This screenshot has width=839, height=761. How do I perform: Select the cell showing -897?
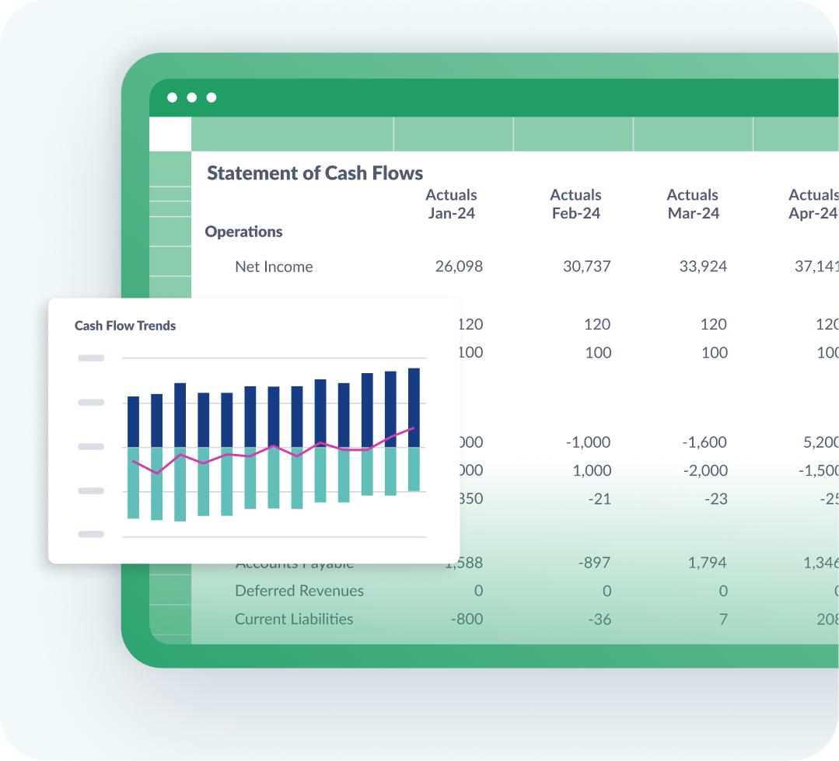pos(595,563)
